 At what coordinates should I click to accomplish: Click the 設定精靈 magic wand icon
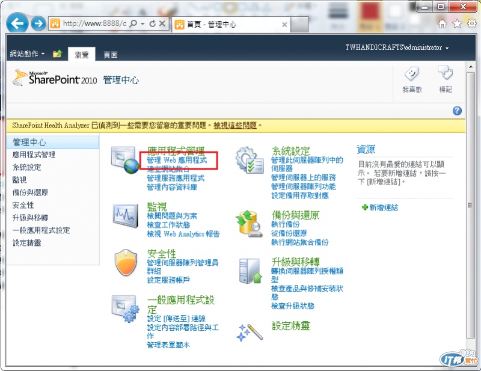(x=250, y=333)
